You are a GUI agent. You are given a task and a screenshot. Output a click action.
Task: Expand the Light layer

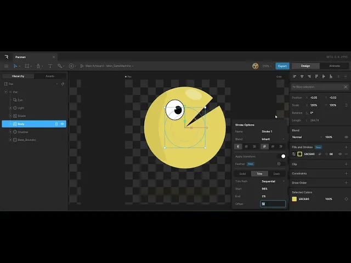point(10,108)
